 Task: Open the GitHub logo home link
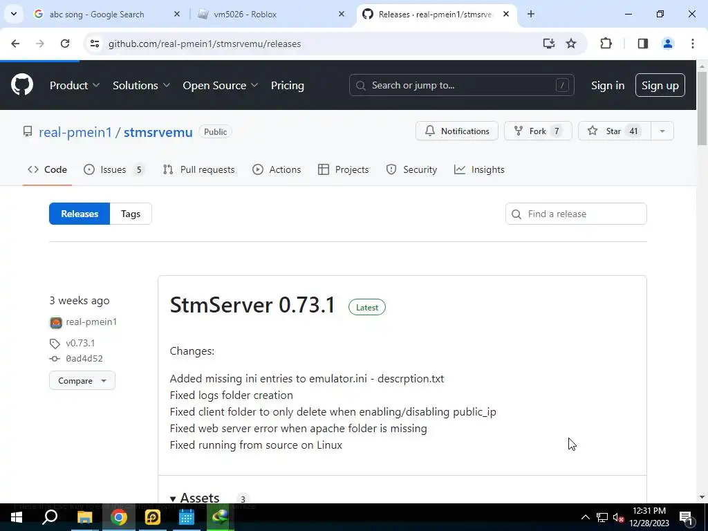point(21,85)
